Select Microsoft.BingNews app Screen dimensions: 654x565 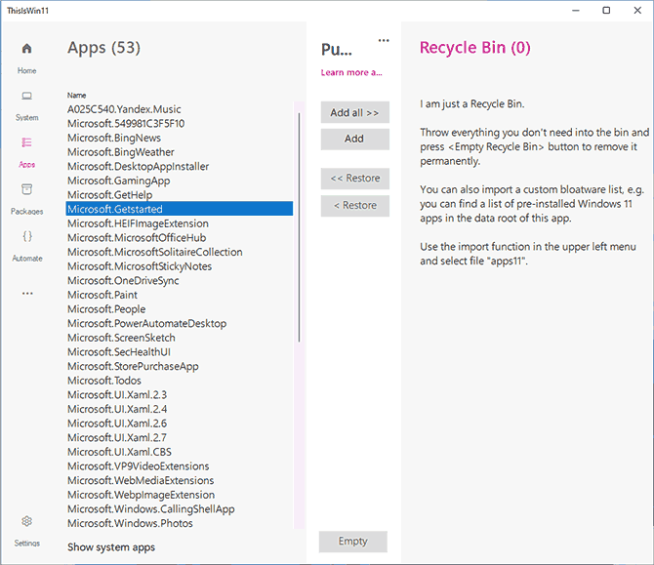[x=180, y=138]
